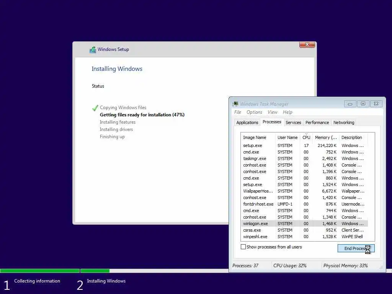Sort by the Image Name column header
This screenshot has height=294, width=392.
point(258,137)
